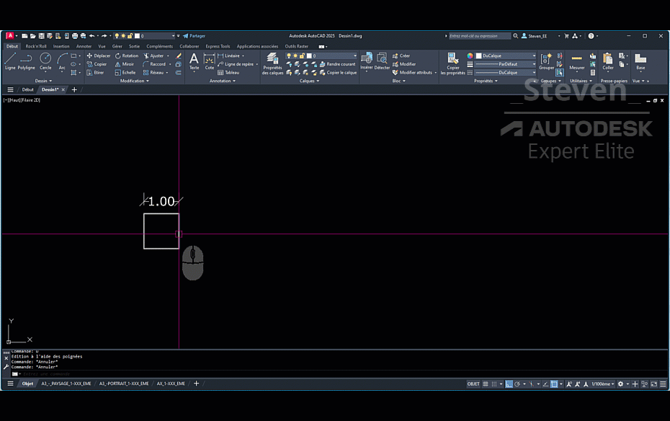Click the Base view tool
The width and height of the screenshot is (670, 421).
(640, 61)
